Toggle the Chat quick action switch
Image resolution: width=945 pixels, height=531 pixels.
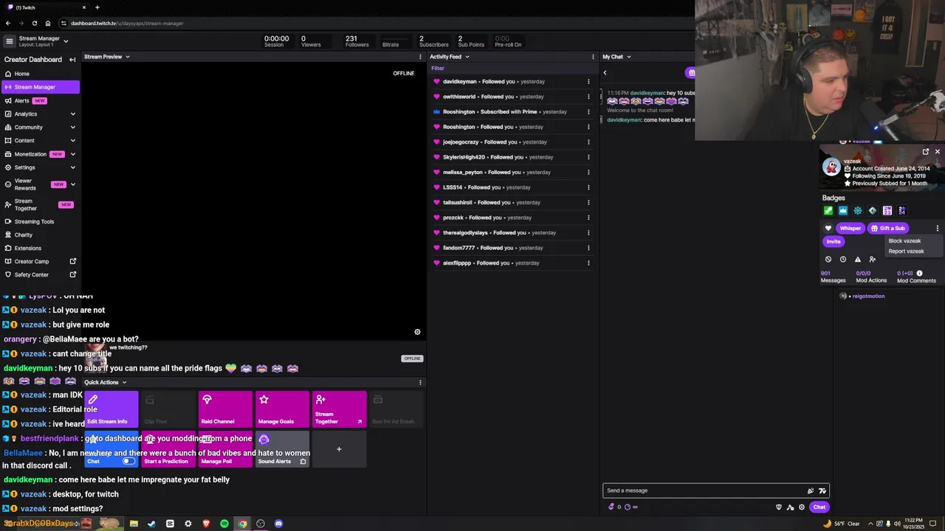click(128, 461)
